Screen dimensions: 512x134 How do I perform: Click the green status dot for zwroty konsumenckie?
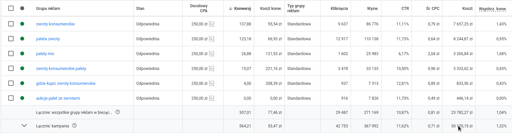[22, 24]
